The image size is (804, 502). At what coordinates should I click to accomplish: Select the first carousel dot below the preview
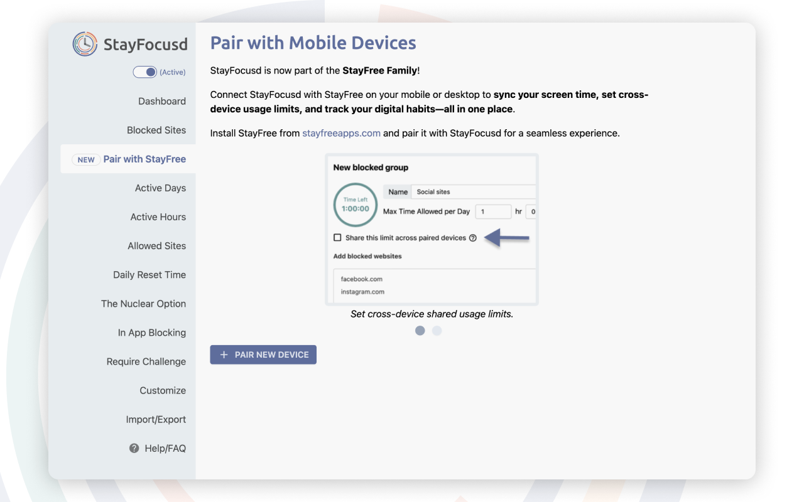click(420, 331)
